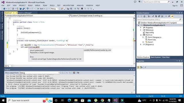The height and width of the screenshot is (103, 184).
Task: Click the Properties wrench icon in Solution Explorer
Action: [x=169, y=16]
